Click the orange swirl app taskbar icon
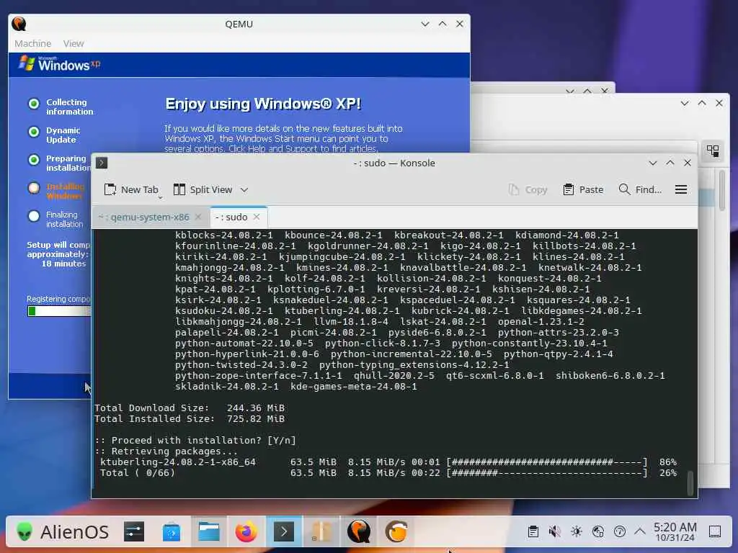 (x=396, y=532)
